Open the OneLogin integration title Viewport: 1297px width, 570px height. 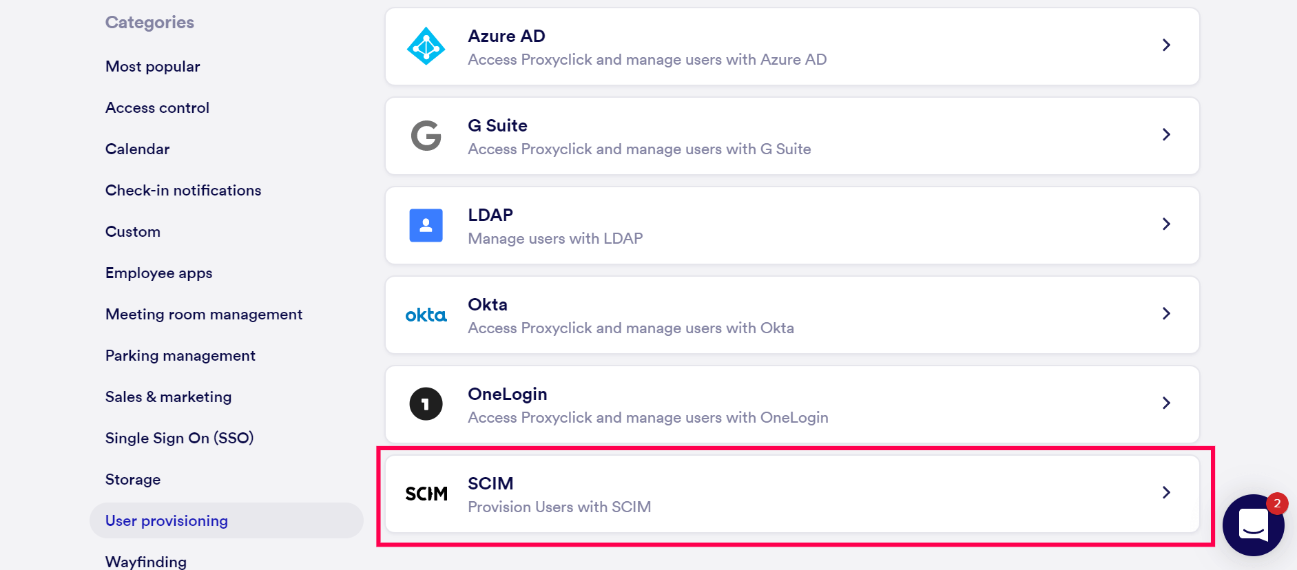tap(507, 394)
